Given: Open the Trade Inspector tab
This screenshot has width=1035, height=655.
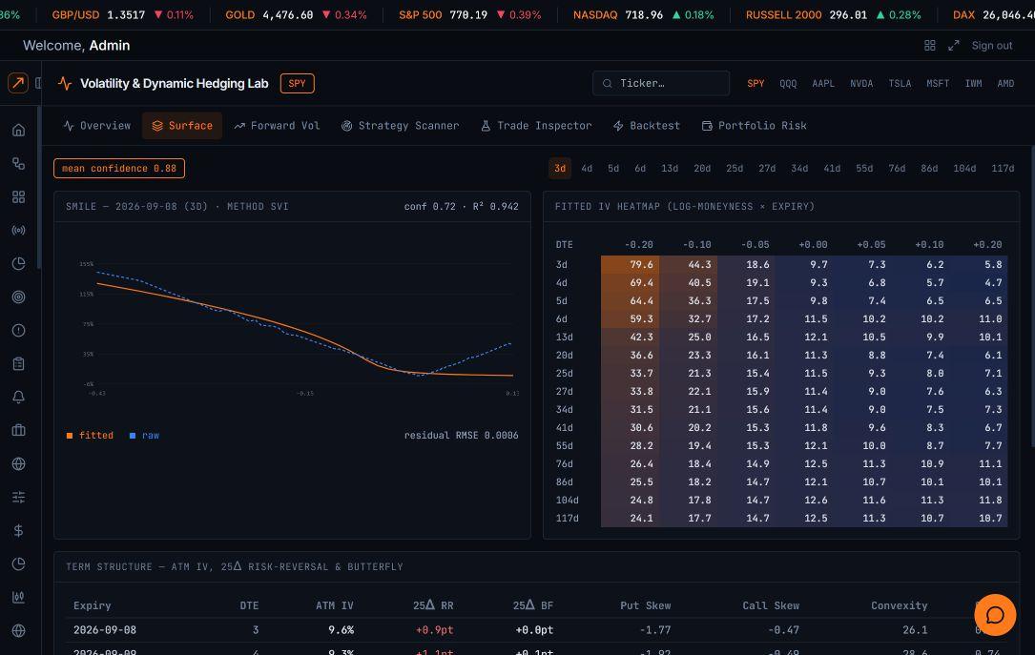Looking at the screenshot, I should [536, 125].
